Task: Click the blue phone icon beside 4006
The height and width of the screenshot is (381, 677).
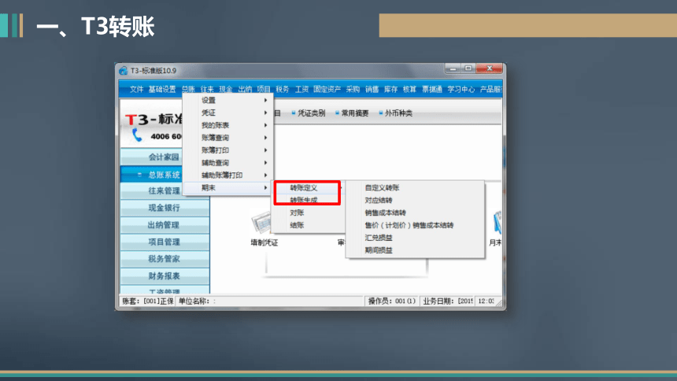Action: tap(137, 135)
